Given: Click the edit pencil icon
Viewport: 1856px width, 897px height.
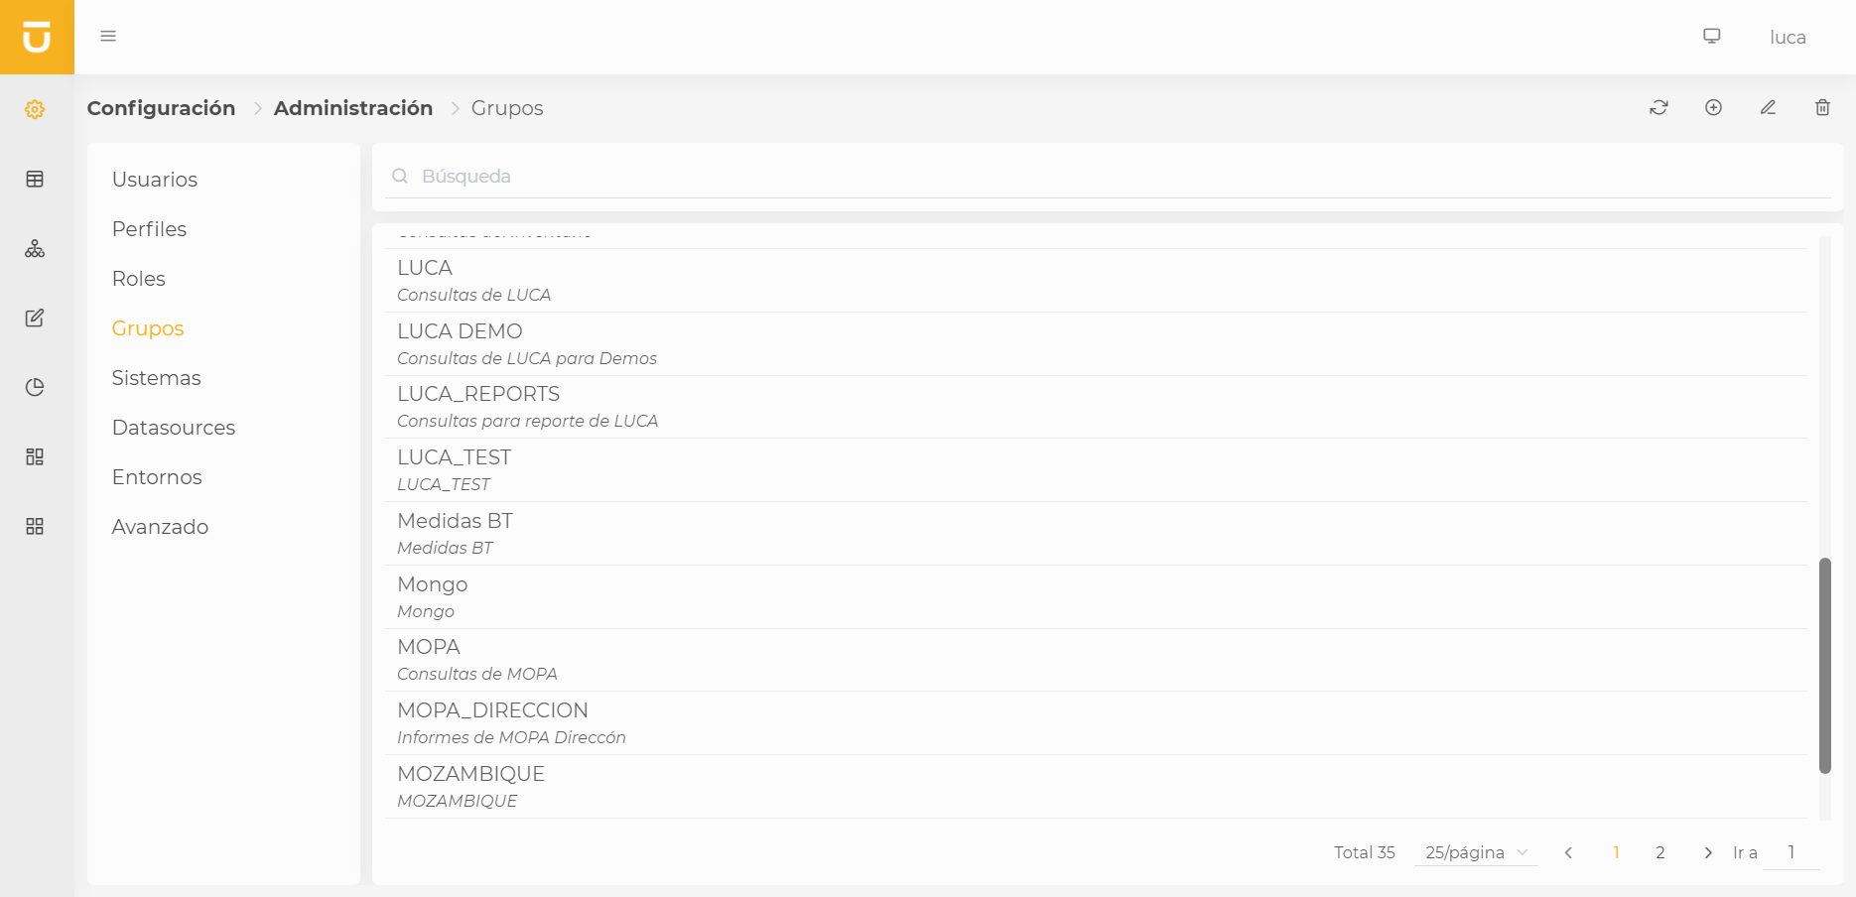Looking at the screenshot, I should 1768,107.
